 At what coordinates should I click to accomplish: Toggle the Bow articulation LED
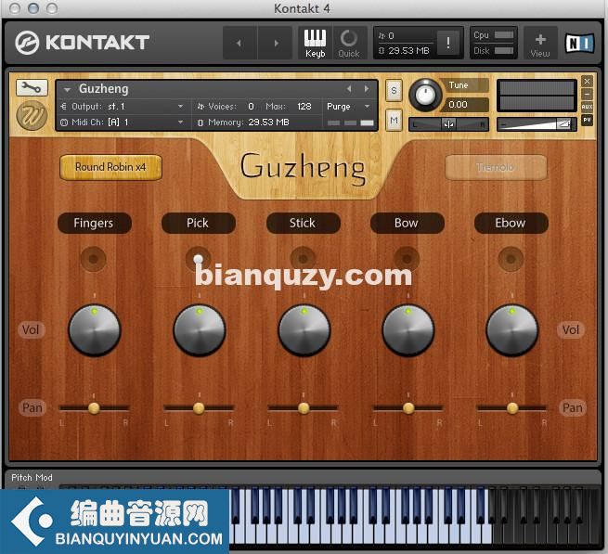click(407, 259)
